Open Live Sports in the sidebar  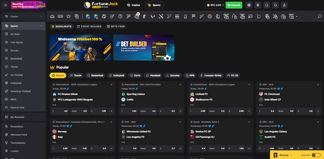coord(23,42)
